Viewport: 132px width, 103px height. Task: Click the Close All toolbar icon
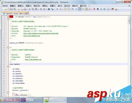22,9
